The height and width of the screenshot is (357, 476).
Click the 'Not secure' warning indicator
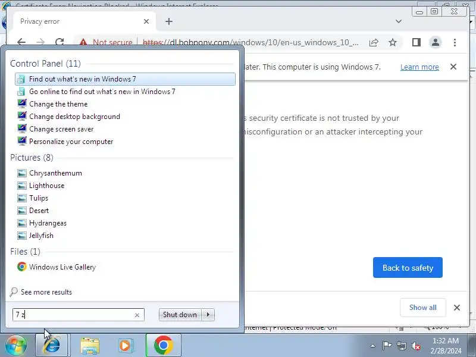[106, 42]
